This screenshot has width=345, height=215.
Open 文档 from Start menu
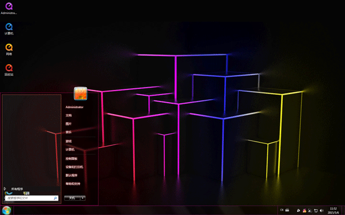(x=68, y=115)
